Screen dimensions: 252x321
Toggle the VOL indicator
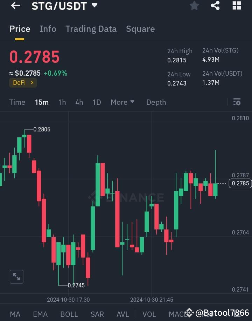(149, 314)
